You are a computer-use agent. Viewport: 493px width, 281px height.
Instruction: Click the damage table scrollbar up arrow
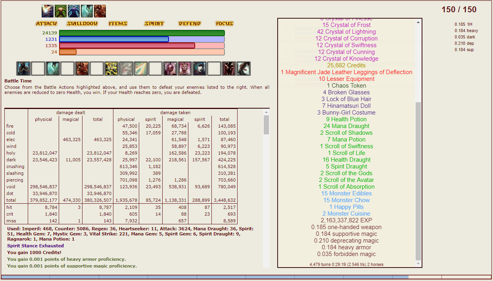tap(266, 113)
